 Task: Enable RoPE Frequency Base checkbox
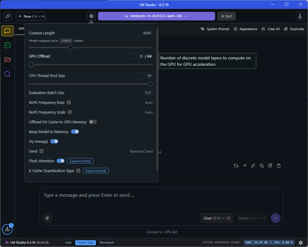point(69,102)
